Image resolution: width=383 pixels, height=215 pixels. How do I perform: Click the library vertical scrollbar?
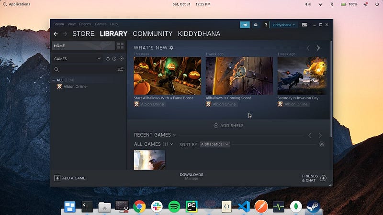[331, 89]
